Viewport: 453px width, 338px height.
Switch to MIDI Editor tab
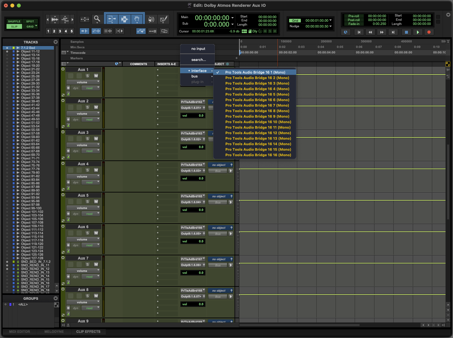coord(19,332)
